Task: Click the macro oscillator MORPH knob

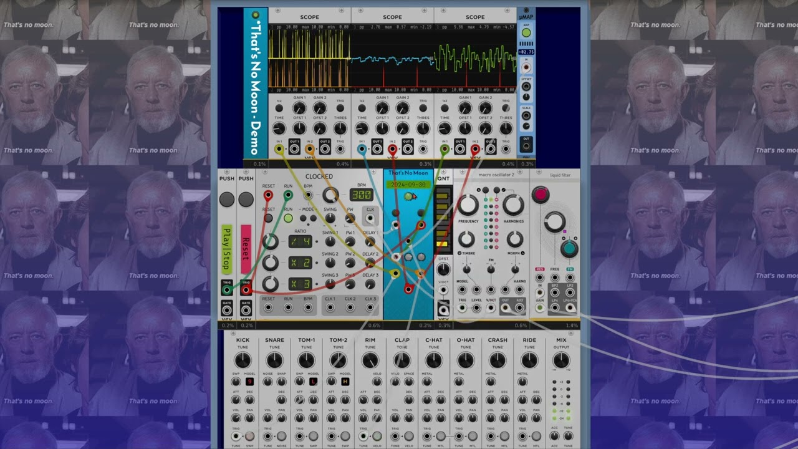Action: coord(514,239)
